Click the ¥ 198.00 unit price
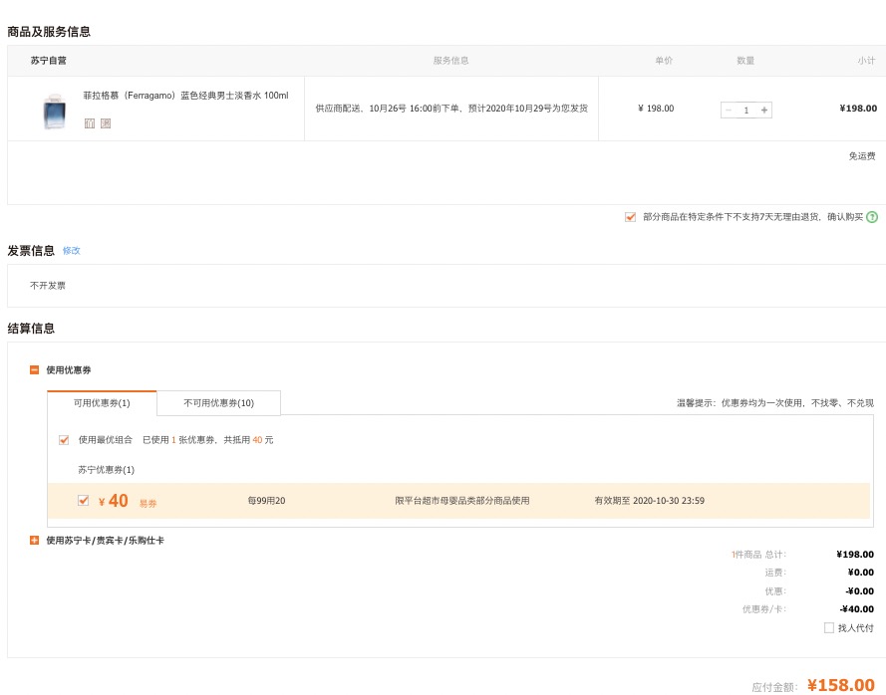 click(x=656, y=109)
